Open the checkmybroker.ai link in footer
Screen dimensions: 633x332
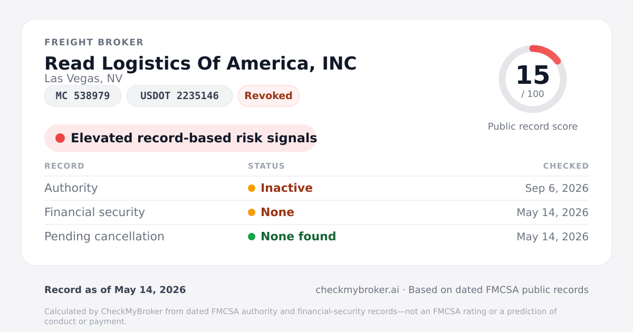[x=357, y=290]
